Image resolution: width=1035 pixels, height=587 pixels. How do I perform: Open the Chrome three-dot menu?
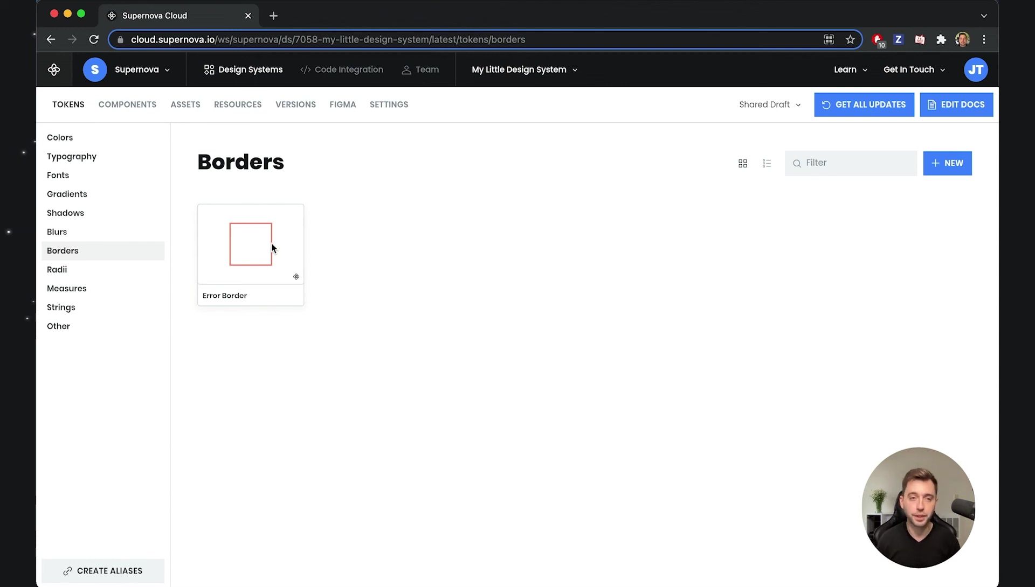point(984,39)
